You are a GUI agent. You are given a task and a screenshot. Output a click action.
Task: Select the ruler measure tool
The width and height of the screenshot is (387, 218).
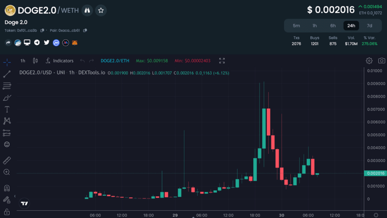(7, 160)
